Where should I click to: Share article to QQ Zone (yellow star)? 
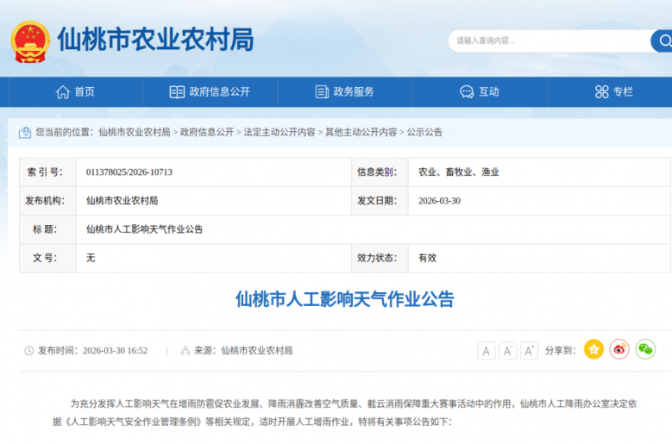[x=593, y=349]
